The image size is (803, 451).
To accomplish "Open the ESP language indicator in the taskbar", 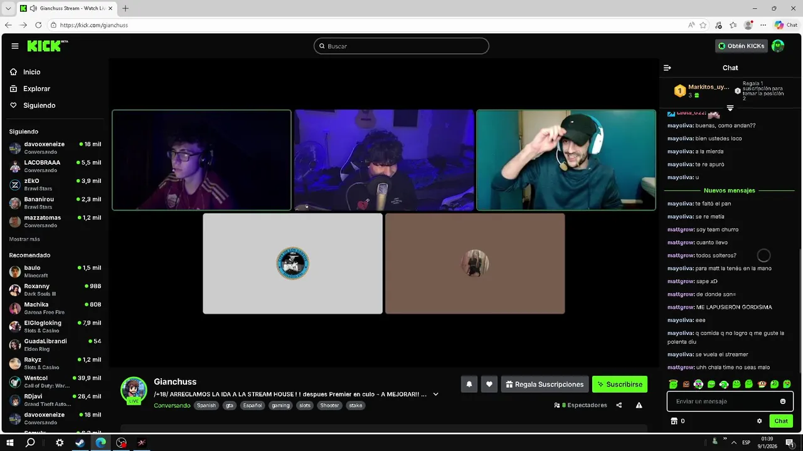I will tap(746, 443).
